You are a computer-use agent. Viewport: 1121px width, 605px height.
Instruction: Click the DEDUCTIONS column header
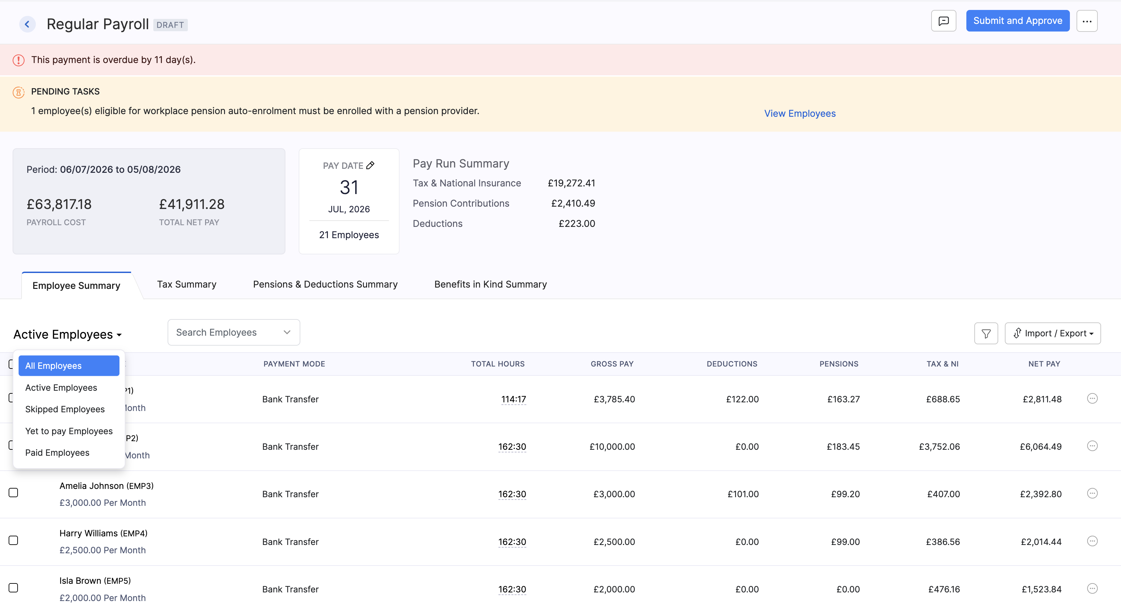pos(732,364)
